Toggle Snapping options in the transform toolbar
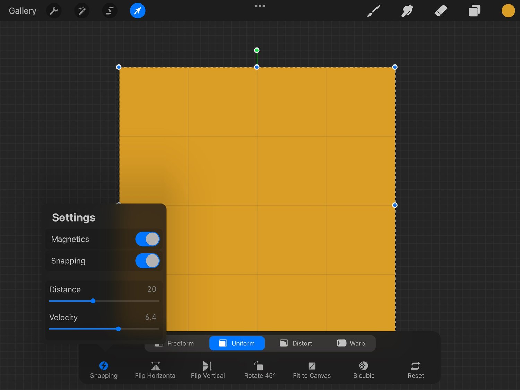Image resolution: width=520 pixels, height=390 pixels. [x=104, y=369]
